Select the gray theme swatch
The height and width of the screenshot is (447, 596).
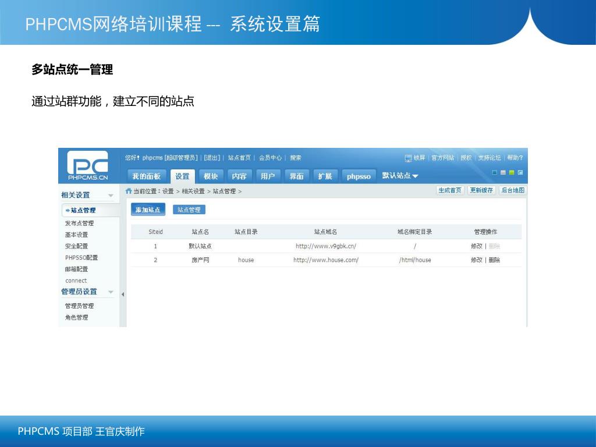point(503,172)
